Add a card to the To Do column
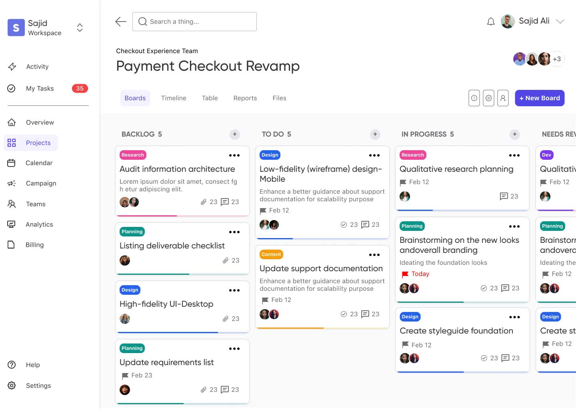Screen dimensions: 576x409 [x=375, y=134]
